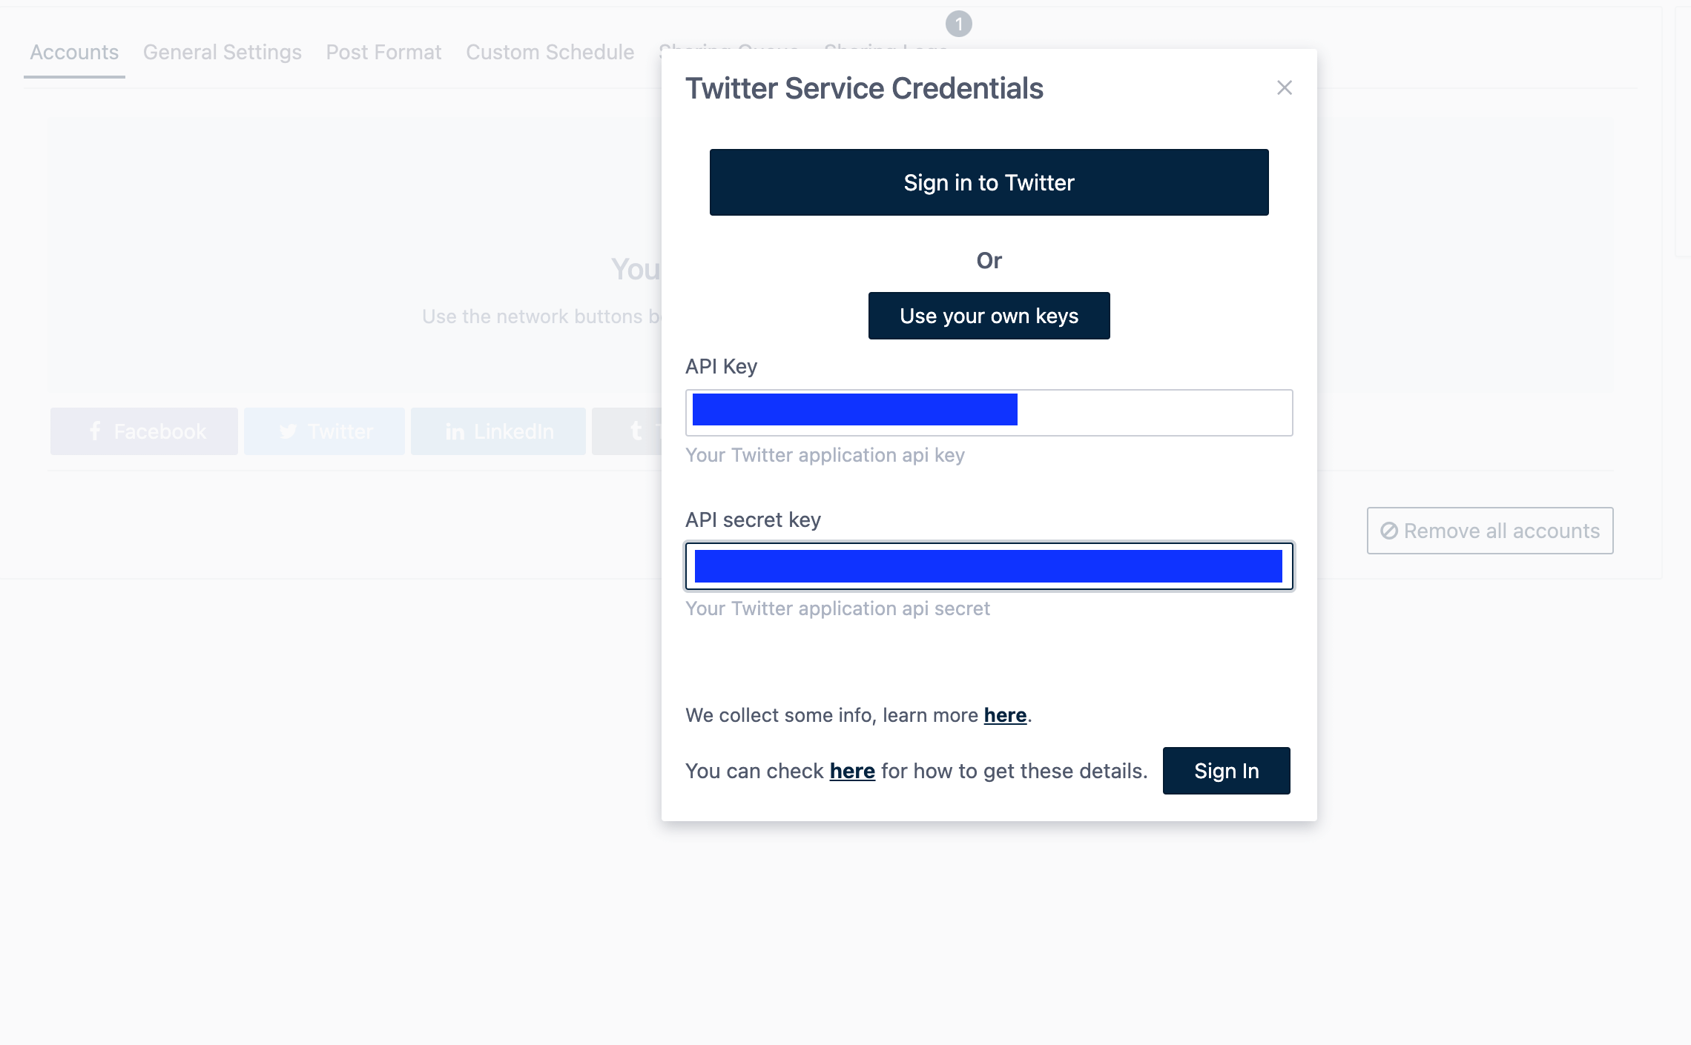Go to the Post Format tab
The height and width of the screenshot is (1045, 1691).
pyautogui.click(x=383, y=53)
